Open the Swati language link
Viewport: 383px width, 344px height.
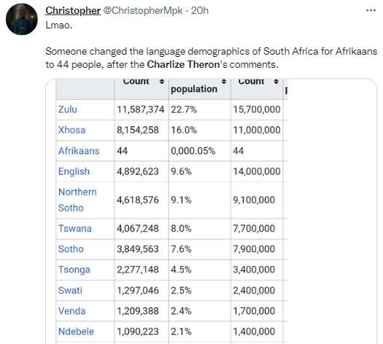tap(70, 291)
